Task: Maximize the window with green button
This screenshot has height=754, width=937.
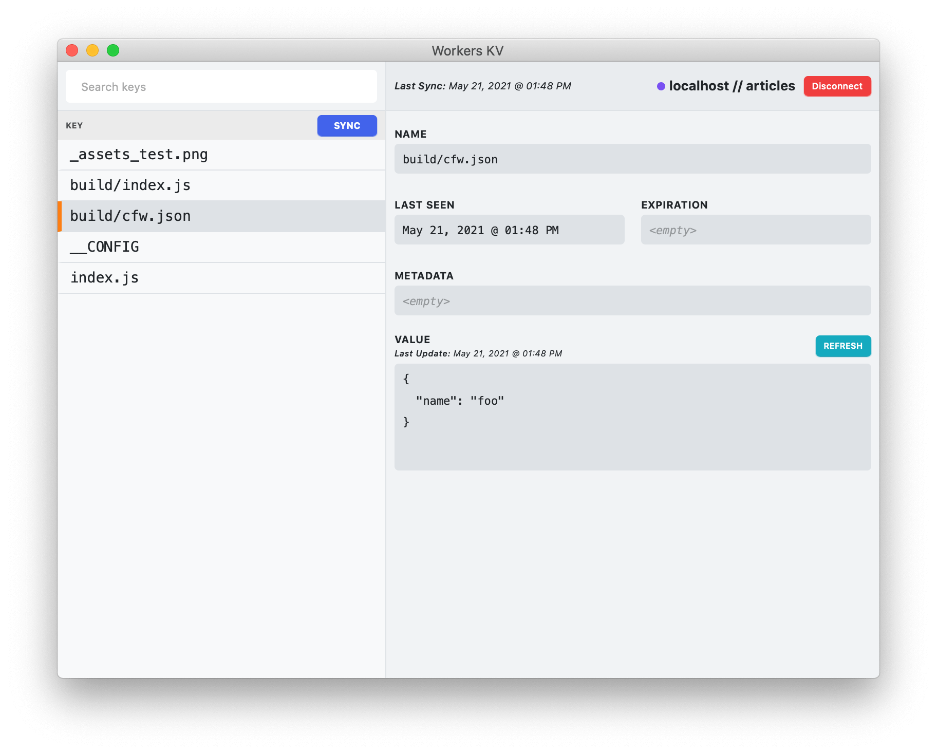Action: 113,50
